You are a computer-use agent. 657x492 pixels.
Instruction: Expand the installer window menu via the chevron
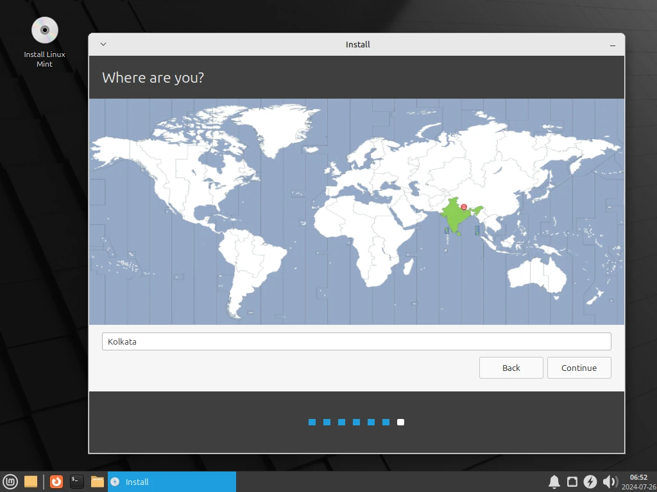pos(103,44)
